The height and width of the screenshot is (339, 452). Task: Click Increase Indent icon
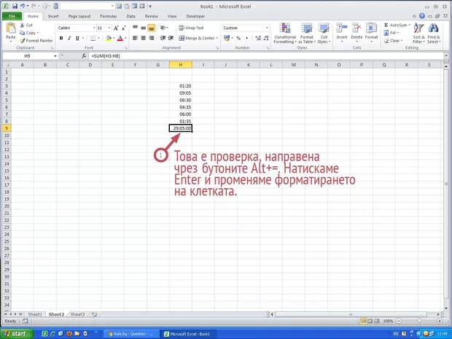[171, 38]
